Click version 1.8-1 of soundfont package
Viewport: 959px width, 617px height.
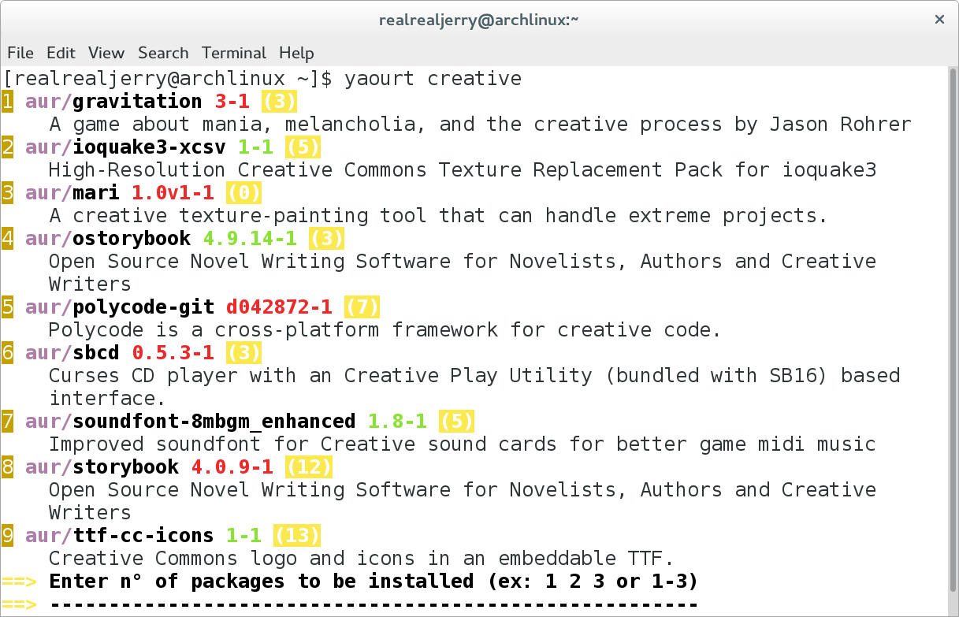[x=397, y=422]
